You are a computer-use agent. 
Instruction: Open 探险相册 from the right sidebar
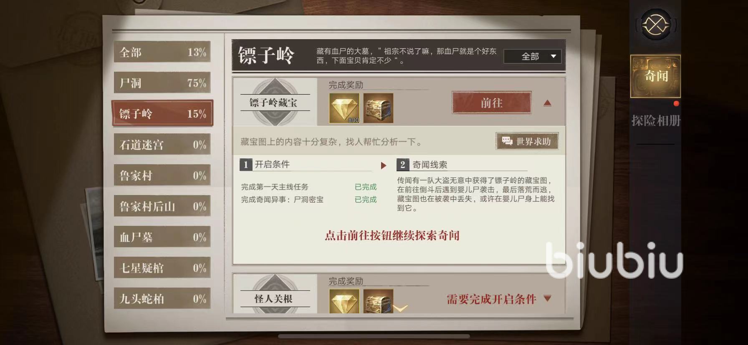[x=655, y=121]
